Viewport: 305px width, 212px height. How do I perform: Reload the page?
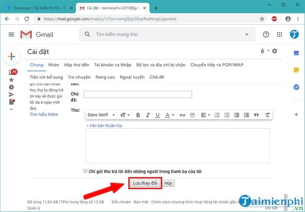click(27, 19)
